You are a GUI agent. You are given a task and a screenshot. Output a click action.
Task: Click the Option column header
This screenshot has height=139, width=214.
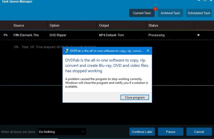pyautogui.click(x=54, y=25)
